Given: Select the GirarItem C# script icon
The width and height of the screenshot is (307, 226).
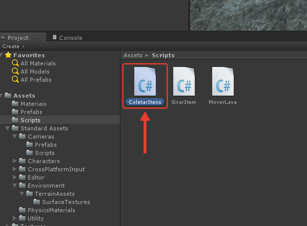Looking at the screenshot, I should [x=184, y=81].
